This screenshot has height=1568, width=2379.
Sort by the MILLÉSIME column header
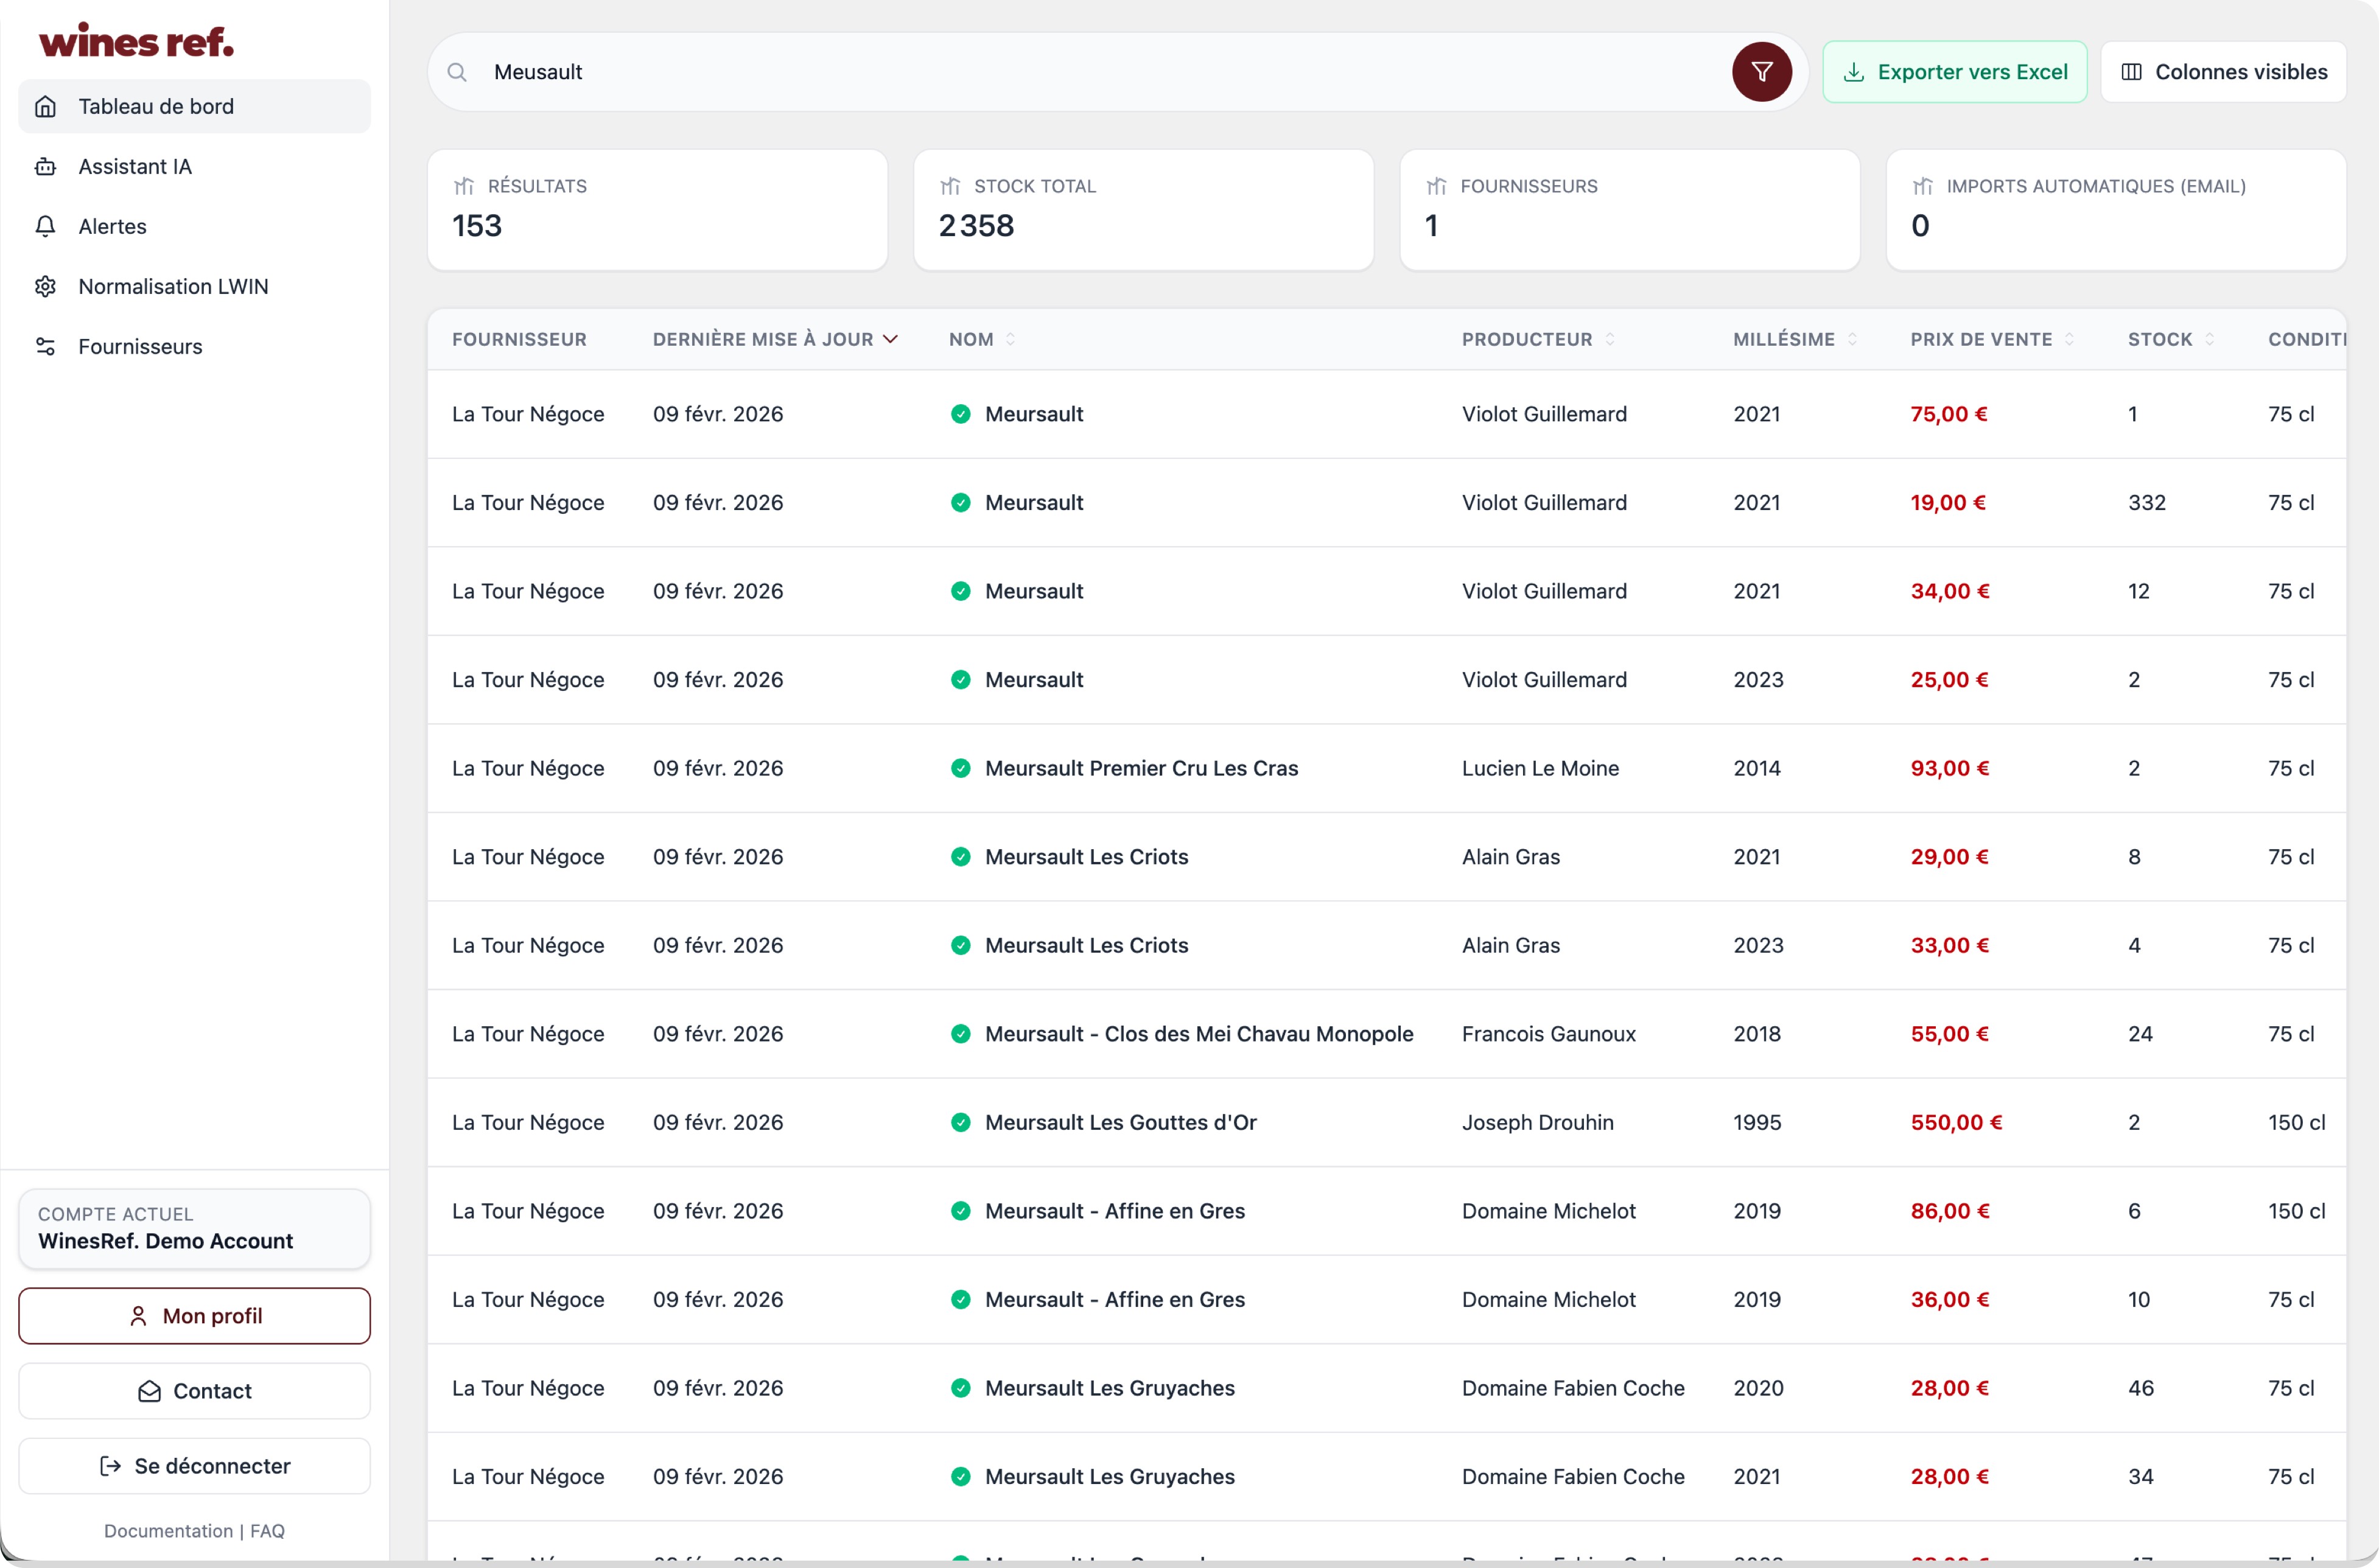pos(1784,339)
